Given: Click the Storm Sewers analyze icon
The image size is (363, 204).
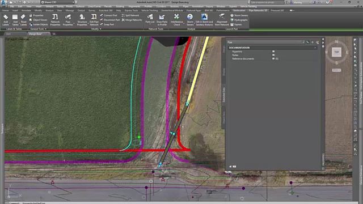Looking at the screenshot, I should [x=190, y=20].
